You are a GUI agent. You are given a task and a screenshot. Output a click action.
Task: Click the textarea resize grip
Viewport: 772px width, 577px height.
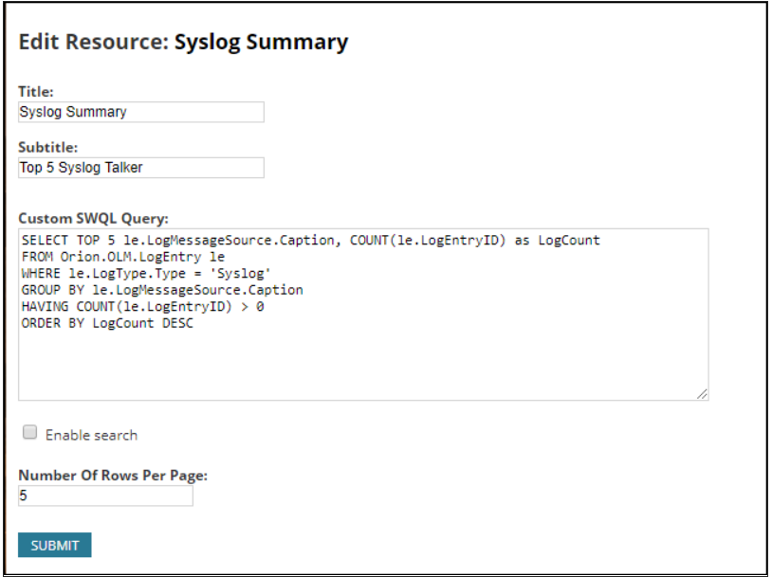[703, 393]
